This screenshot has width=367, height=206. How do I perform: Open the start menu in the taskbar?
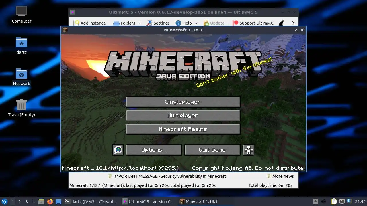click(4, 201)
